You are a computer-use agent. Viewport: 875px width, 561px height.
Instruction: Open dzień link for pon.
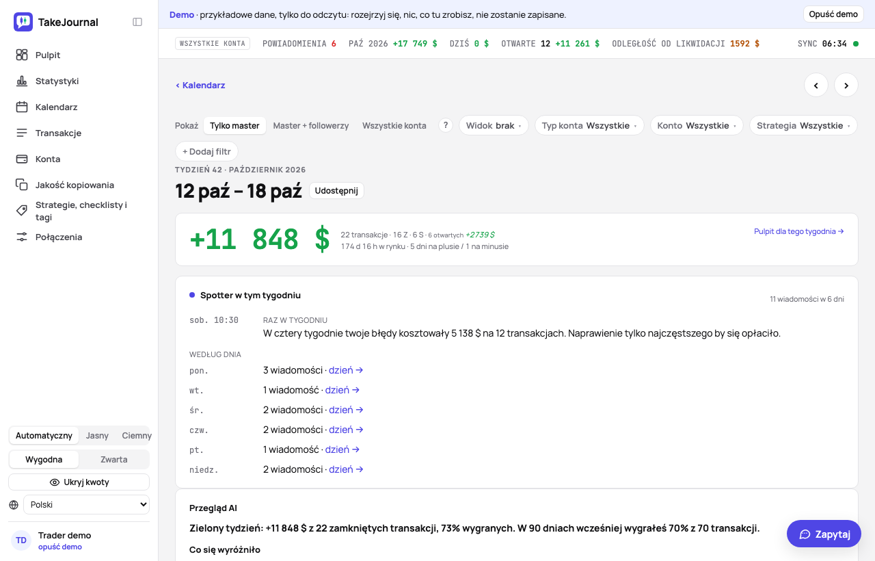point(346,370)
